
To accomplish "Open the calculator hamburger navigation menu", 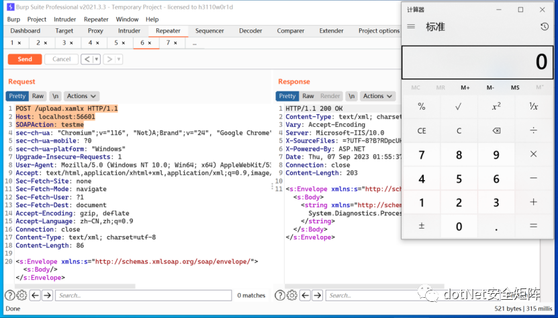I will coord(411,26).
